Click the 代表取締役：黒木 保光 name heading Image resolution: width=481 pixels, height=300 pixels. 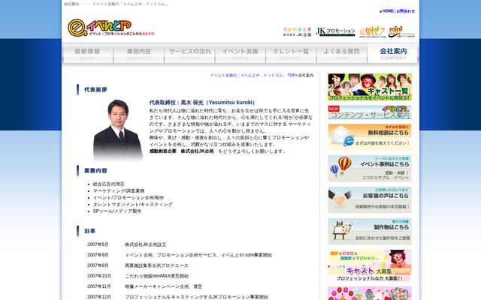(202, 103)
